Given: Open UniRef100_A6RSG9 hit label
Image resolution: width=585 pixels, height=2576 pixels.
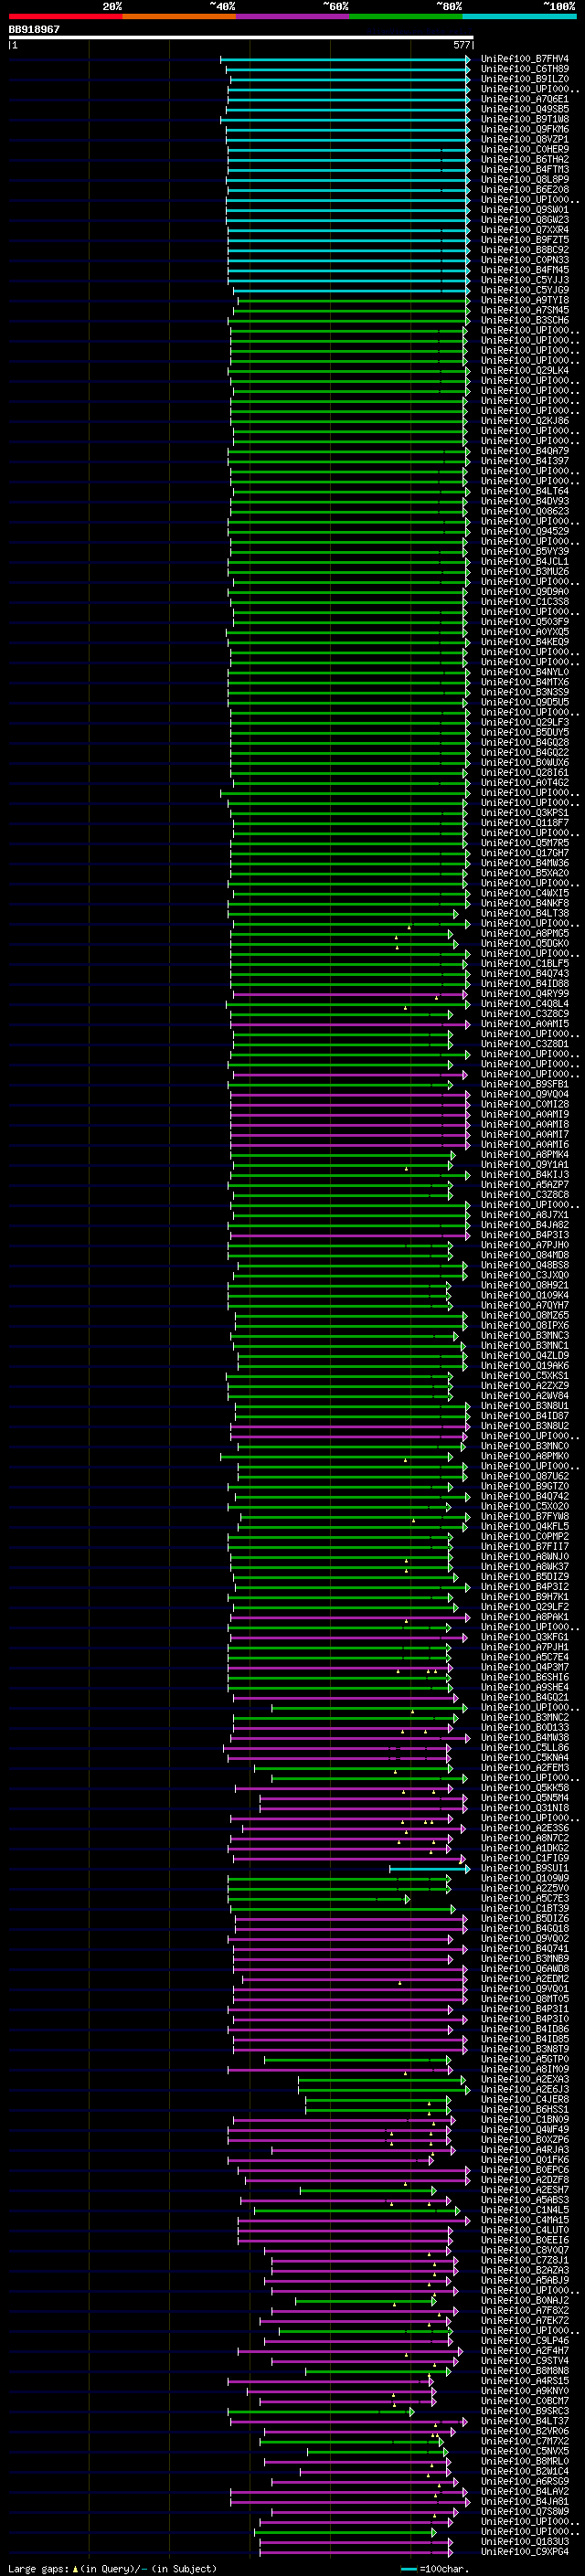Looking at the screenshot, I should [525, 2481].
